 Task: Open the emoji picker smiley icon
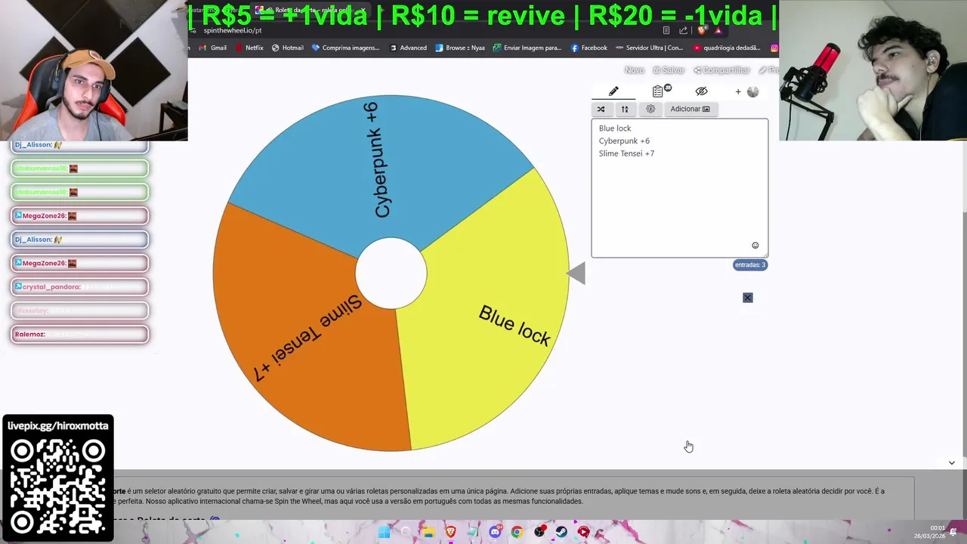click(x=755, y=246)
